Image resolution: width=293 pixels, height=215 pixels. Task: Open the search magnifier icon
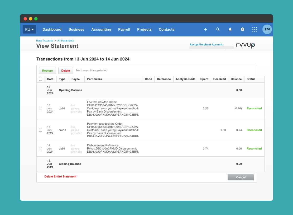(218, 29)
